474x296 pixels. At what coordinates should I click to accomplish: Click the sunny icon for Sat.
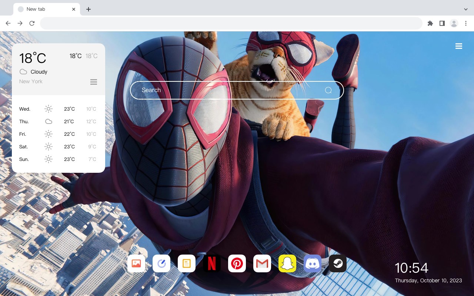point(49,147)
